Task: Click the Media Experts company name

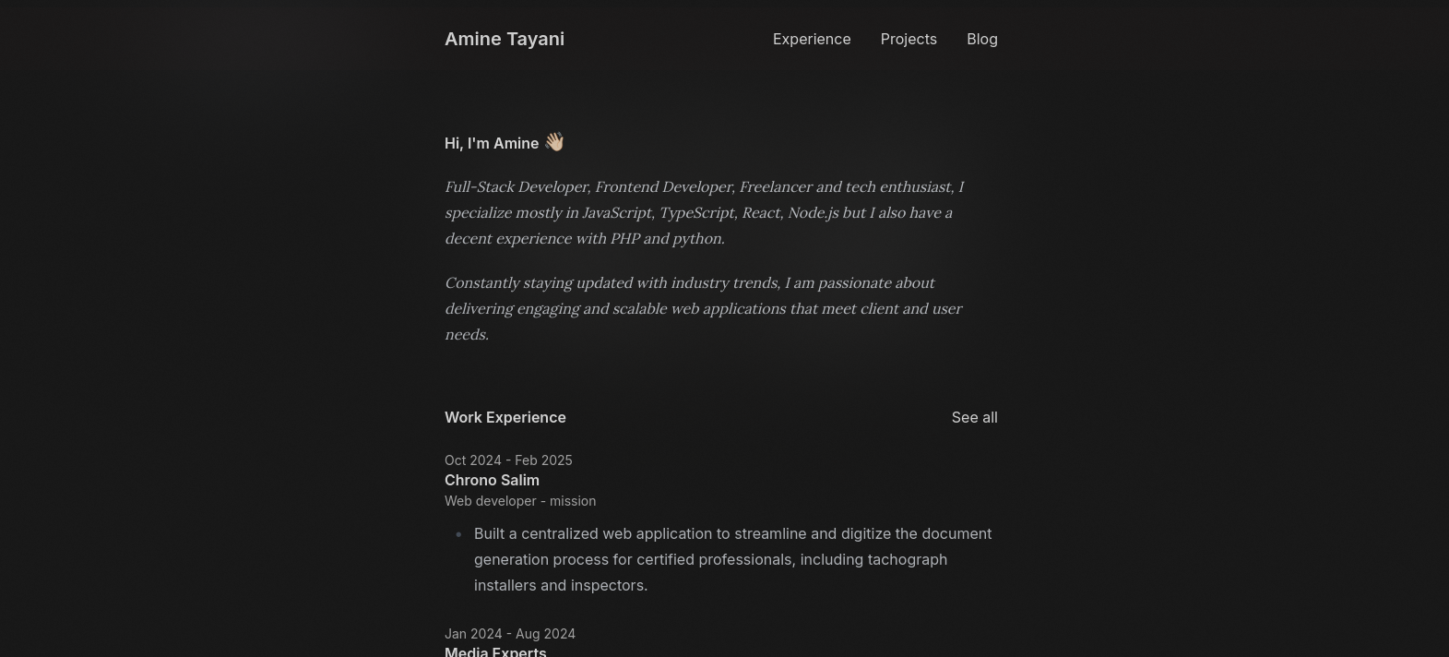Action: click(495, 651)
